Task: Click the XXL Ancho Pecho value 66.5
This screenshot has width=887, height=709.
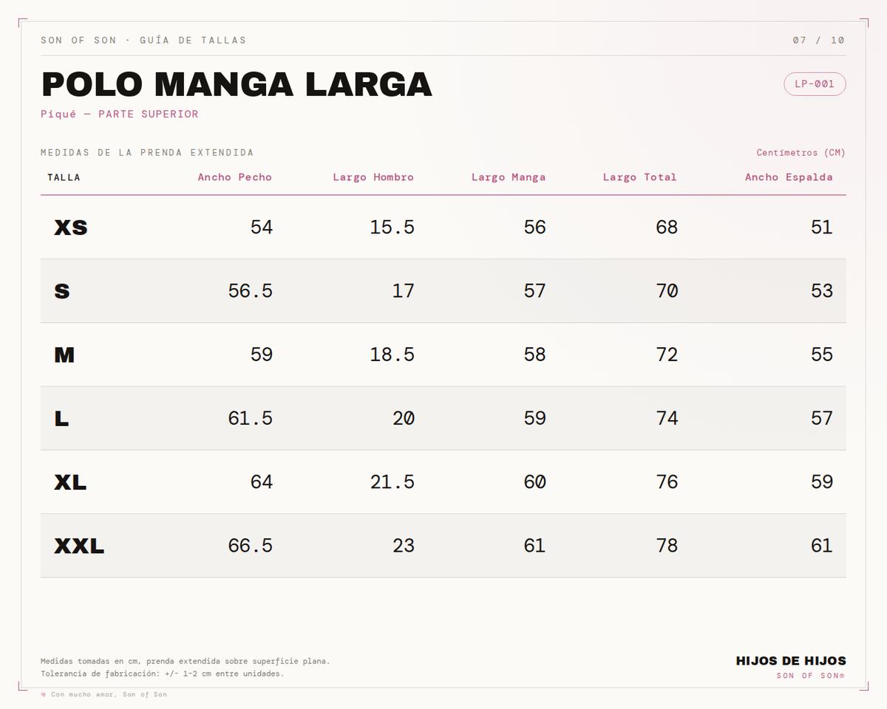Action: [250, 546]
